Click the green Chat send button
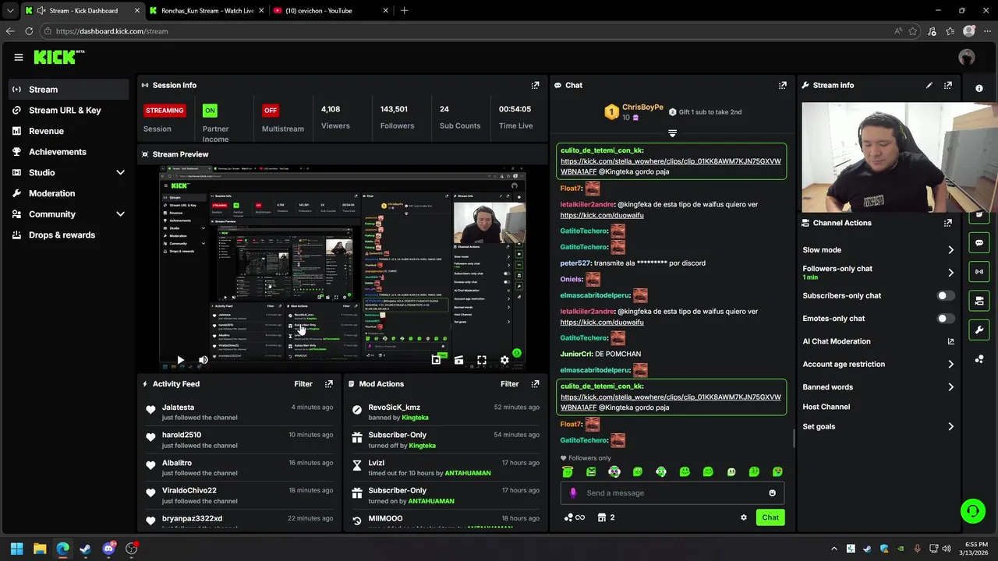 click(x=770, y=517)
